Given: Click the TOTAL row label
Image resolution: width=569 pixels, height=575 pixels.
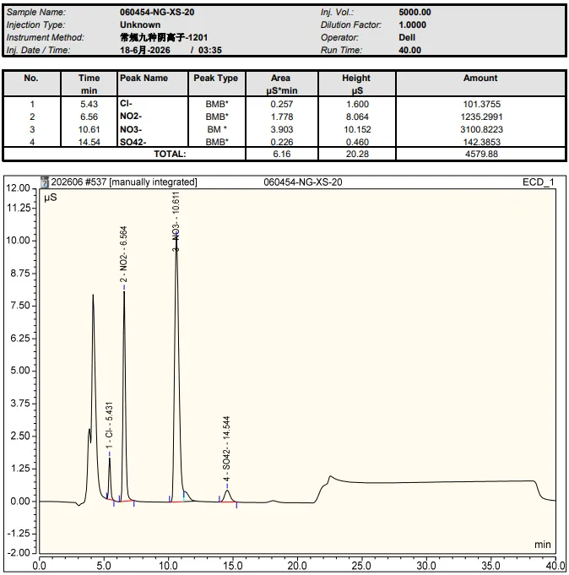Looking at the screenshot, I should point(170,154).
